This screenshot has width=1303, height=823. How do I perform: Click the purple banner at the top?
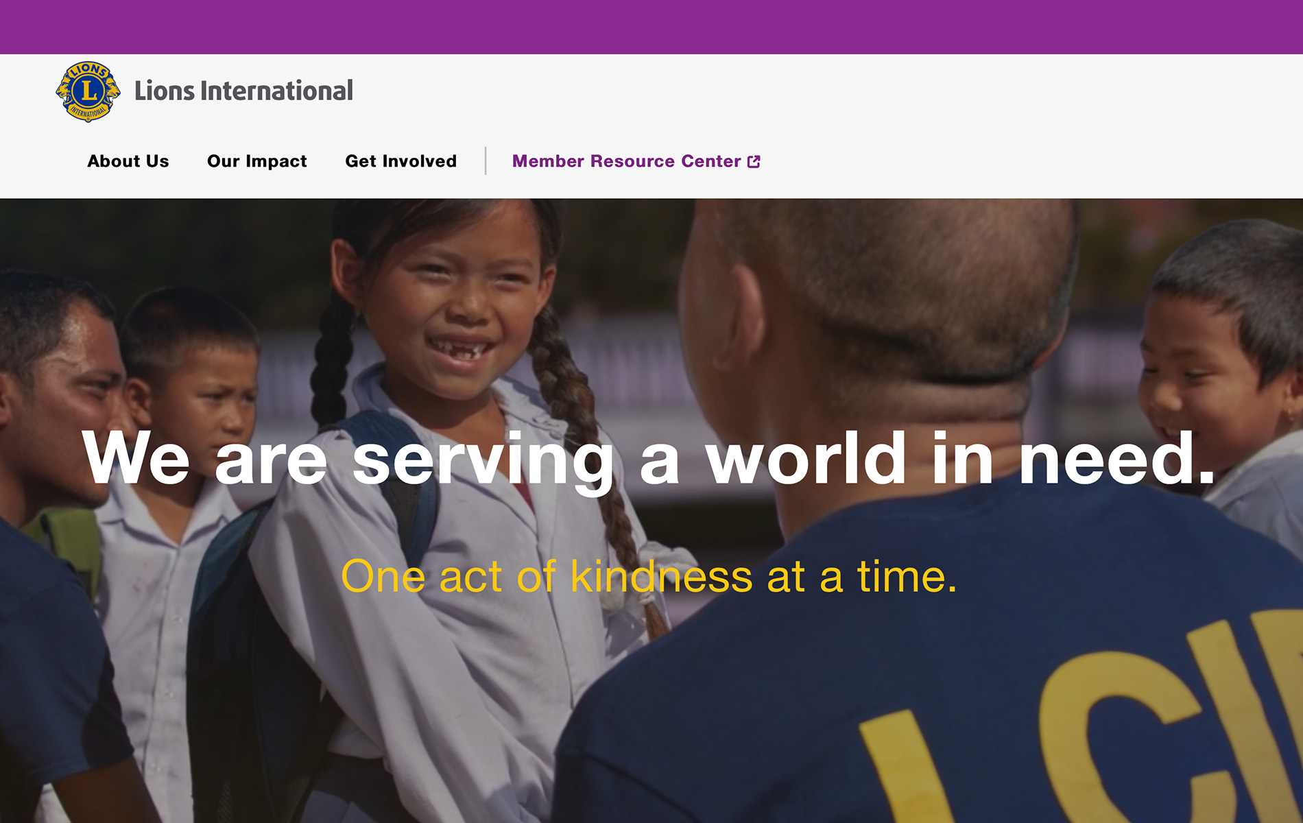(x=651, y=27)
